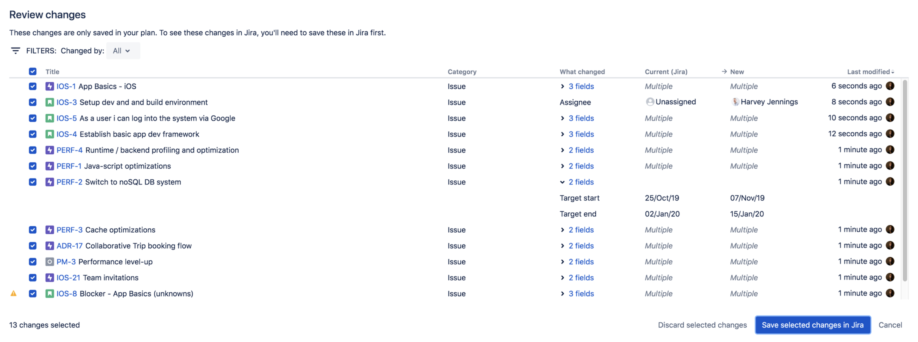Uncheck the IOS-1 App Basics checkbox

[33, 86]
